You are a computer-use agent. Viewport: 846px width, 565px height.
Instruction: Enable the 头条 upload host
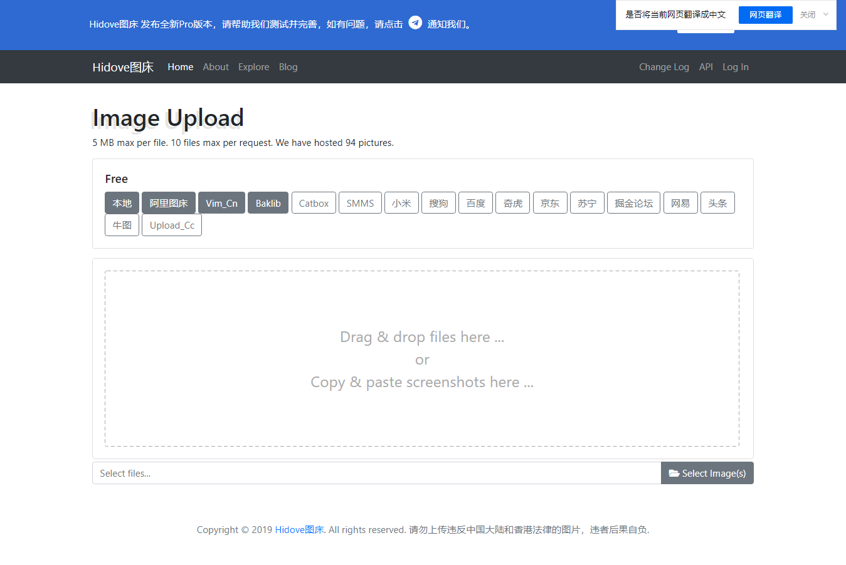pyautogui.click(x=717, y=203)
